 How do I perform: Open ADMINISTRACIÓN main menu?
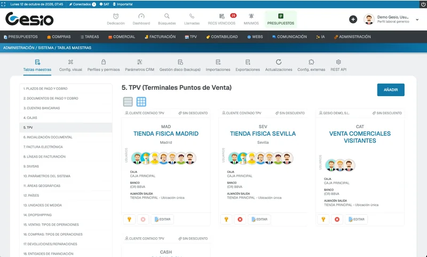point(353,37)
